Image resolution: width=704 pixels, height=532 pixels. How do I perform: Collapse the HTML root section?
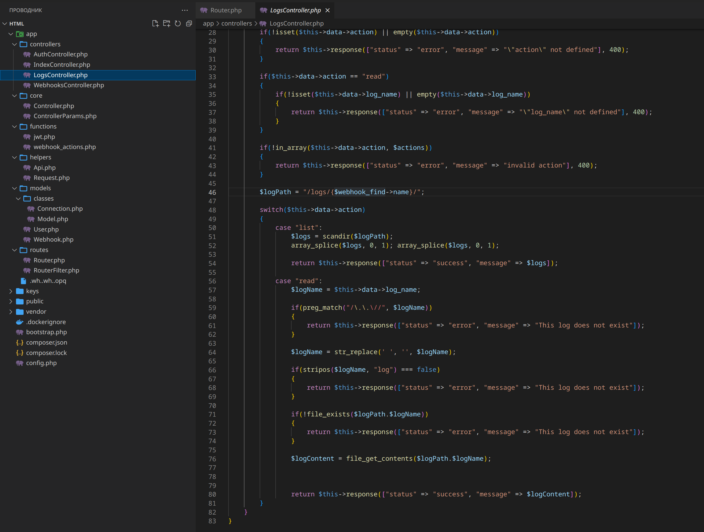(5, 24)
